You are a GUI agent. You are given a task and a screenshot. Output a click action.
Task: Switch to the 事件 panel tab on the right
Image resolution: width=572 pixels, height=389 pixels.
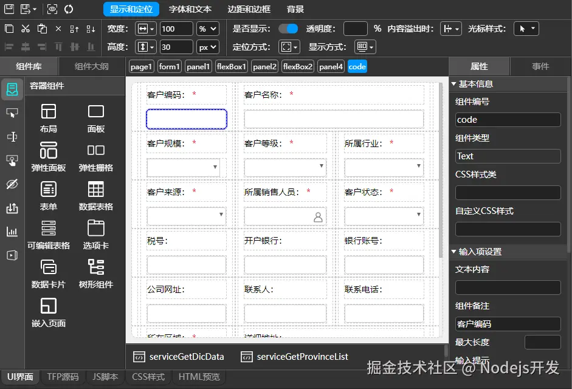coord(540,66)
